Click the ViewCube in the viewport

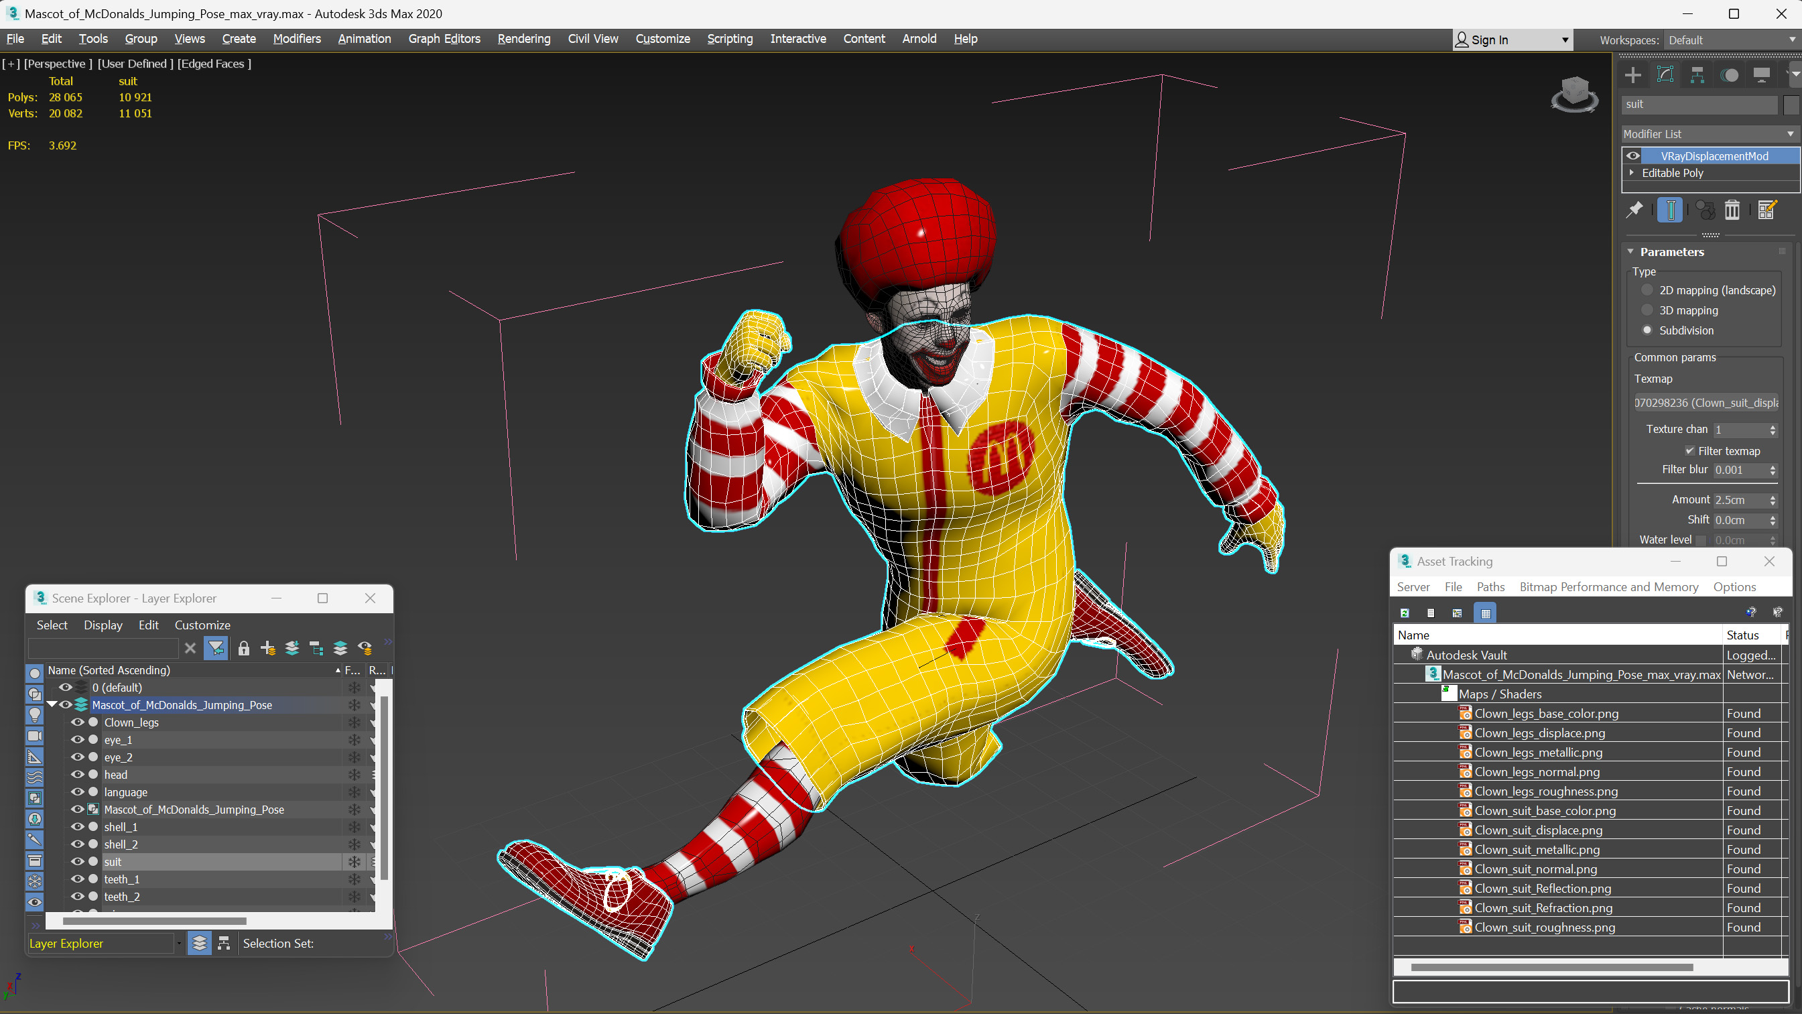pos(1575,94)
